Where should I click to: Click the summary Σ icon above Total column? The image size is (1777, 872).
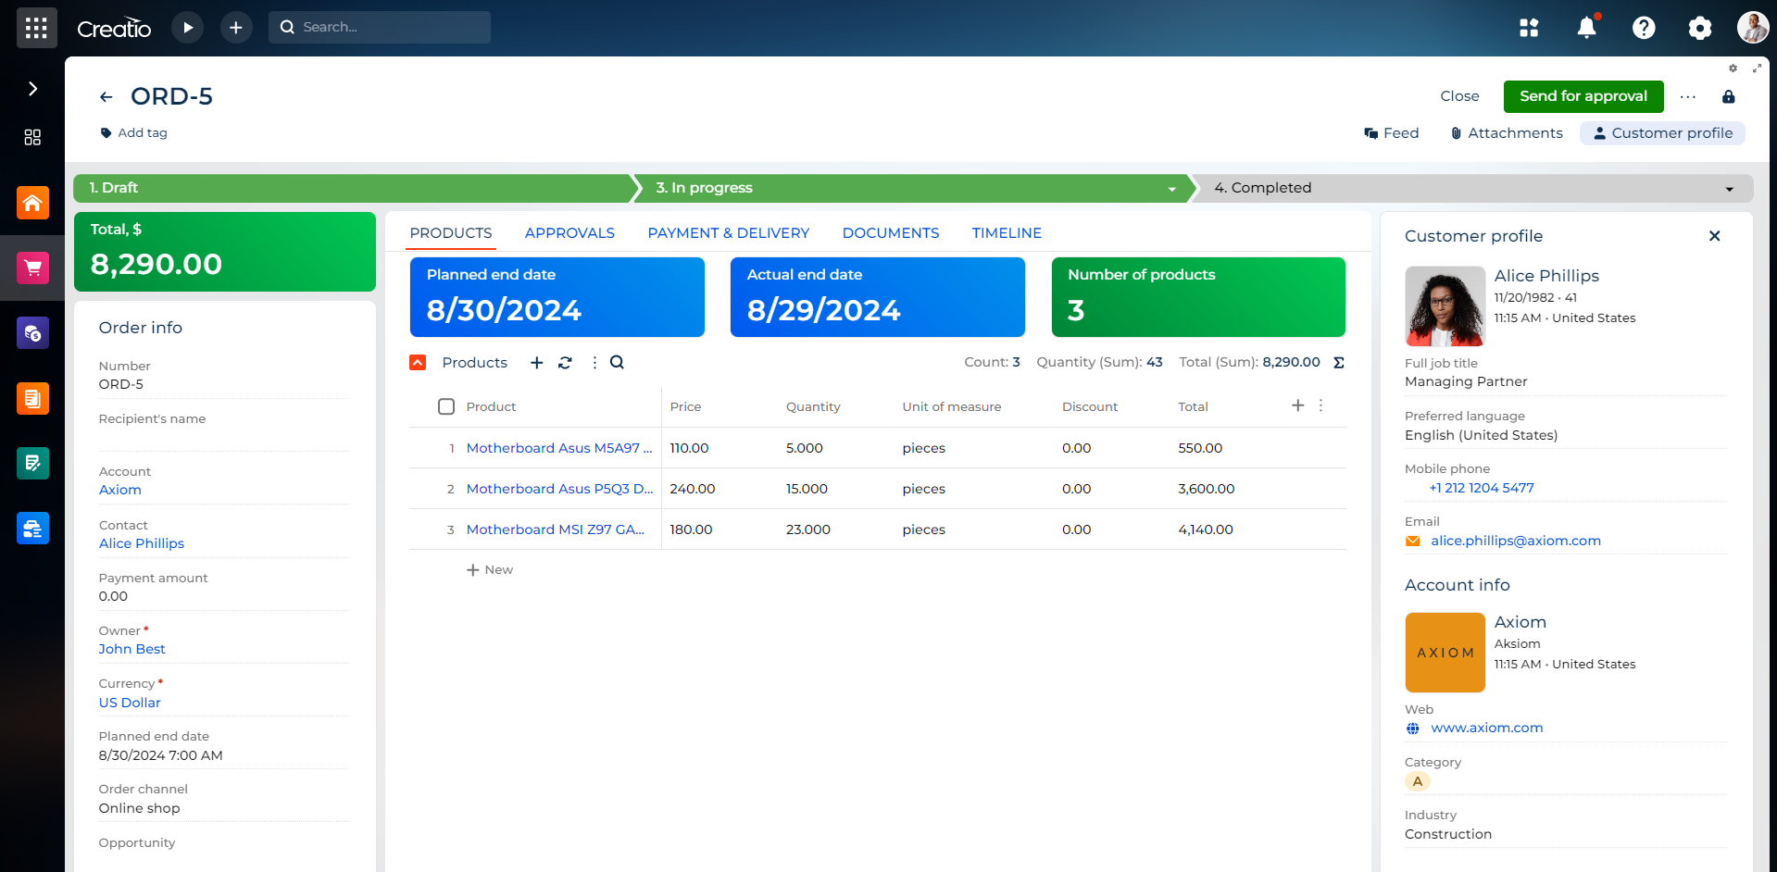[x=1339, y=362]
